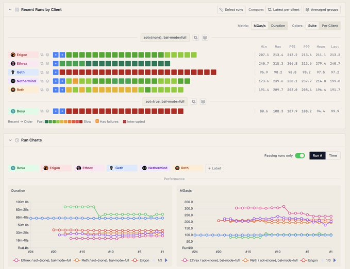Switch the metric to MGas/s
The height and width of the screenshot is (269, 350).
260,26
